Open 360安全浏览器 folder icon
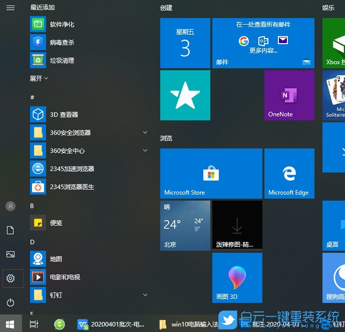Viewport: 345px width, 332px height. coord(38,132)
